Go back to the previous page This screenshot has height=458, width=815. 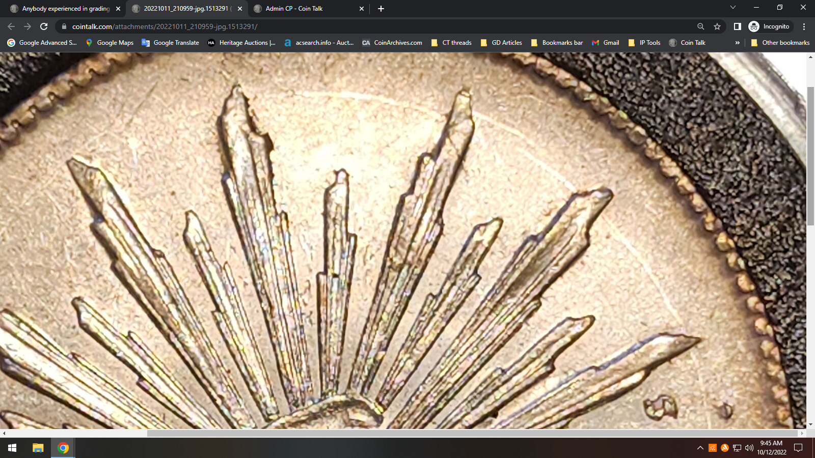[x=11, y=26]
